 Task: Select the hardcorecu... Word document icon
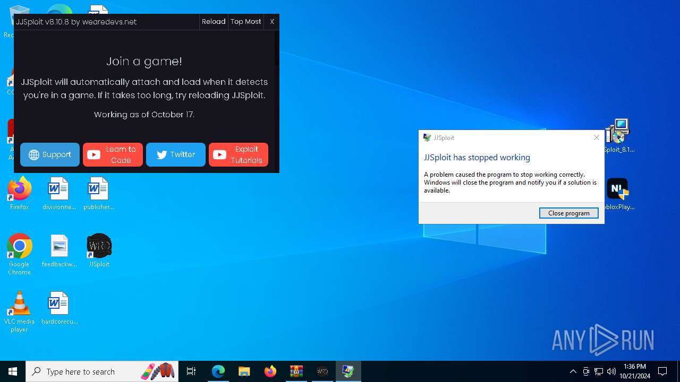59,308
